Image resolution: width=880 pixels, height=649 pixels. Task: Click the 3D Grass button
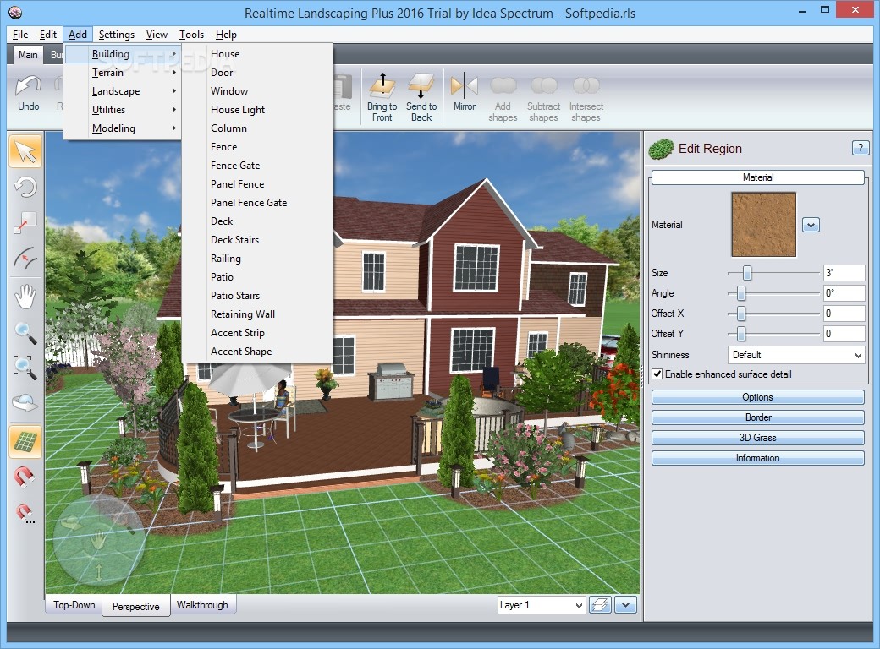click(x=757, y=438)
